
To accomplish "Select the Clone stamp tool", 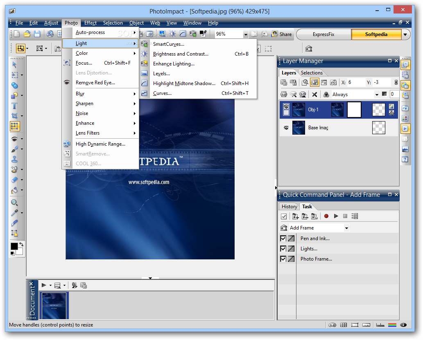I will (14, 159).
